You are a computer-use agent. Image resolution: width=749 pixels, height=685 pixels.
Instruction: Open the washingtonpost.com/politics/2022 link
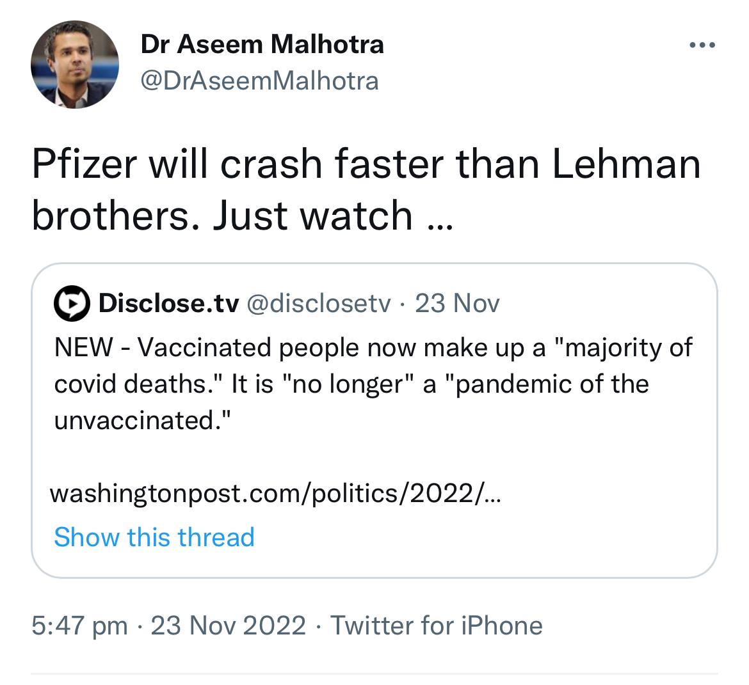point(276,494)
